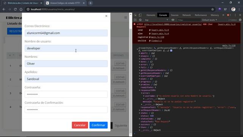The width and height of the screenshot is (243, 137).
Task: Expand the setRequestHeader property
Action: (x=139, y=110)
